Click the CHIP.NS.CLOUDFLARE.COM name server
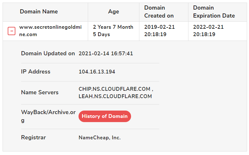 pyautogui.click(x=114, y=89)
